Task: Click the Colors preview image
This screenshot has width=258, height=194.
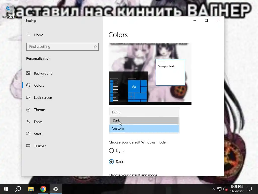Action: [x=150, y=74]
